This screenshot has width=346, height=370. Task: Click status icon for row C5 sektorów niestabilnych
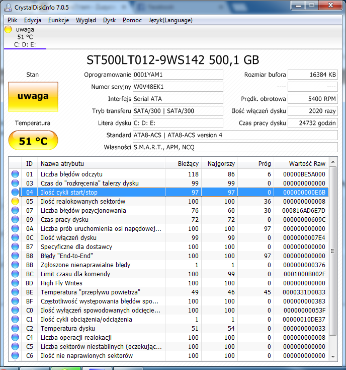15,347
